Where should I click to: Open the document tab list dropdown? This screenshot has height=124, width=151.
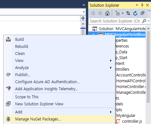(x=84, y=5)
